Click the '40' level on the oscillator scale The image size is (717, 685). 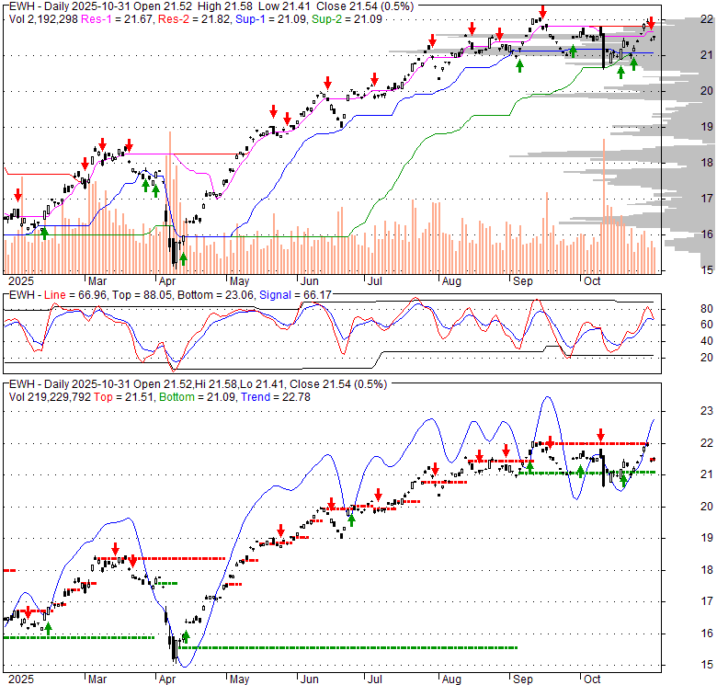707,341
